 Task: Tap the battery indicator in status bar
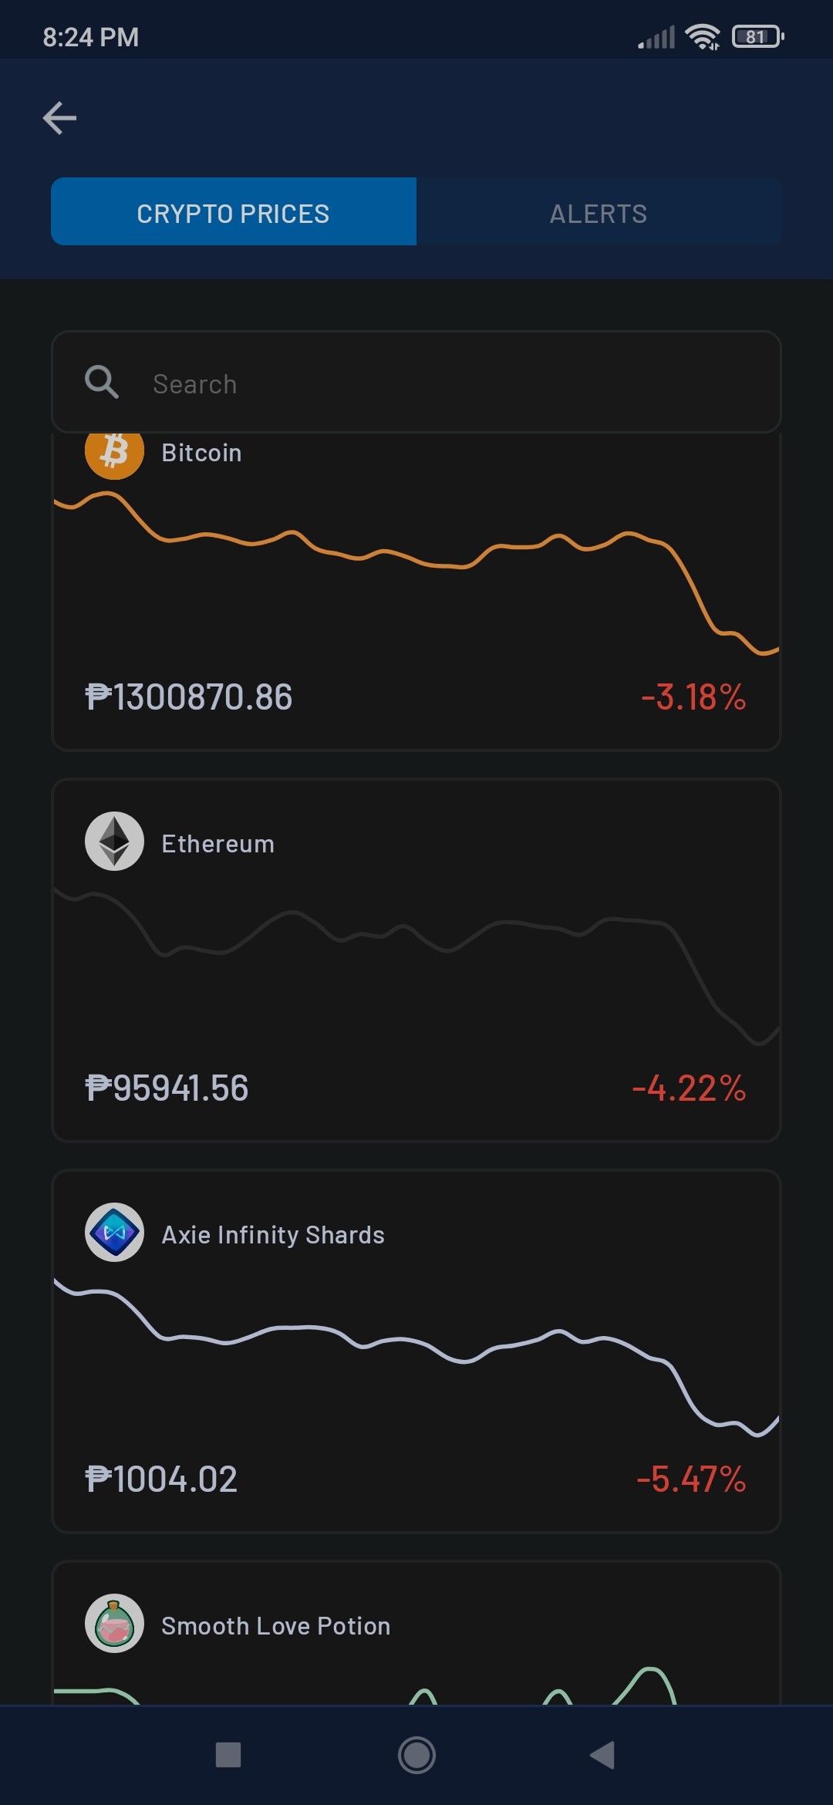758,36
